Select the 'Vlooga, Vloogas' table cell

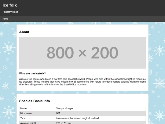click(x=101, y=108)
